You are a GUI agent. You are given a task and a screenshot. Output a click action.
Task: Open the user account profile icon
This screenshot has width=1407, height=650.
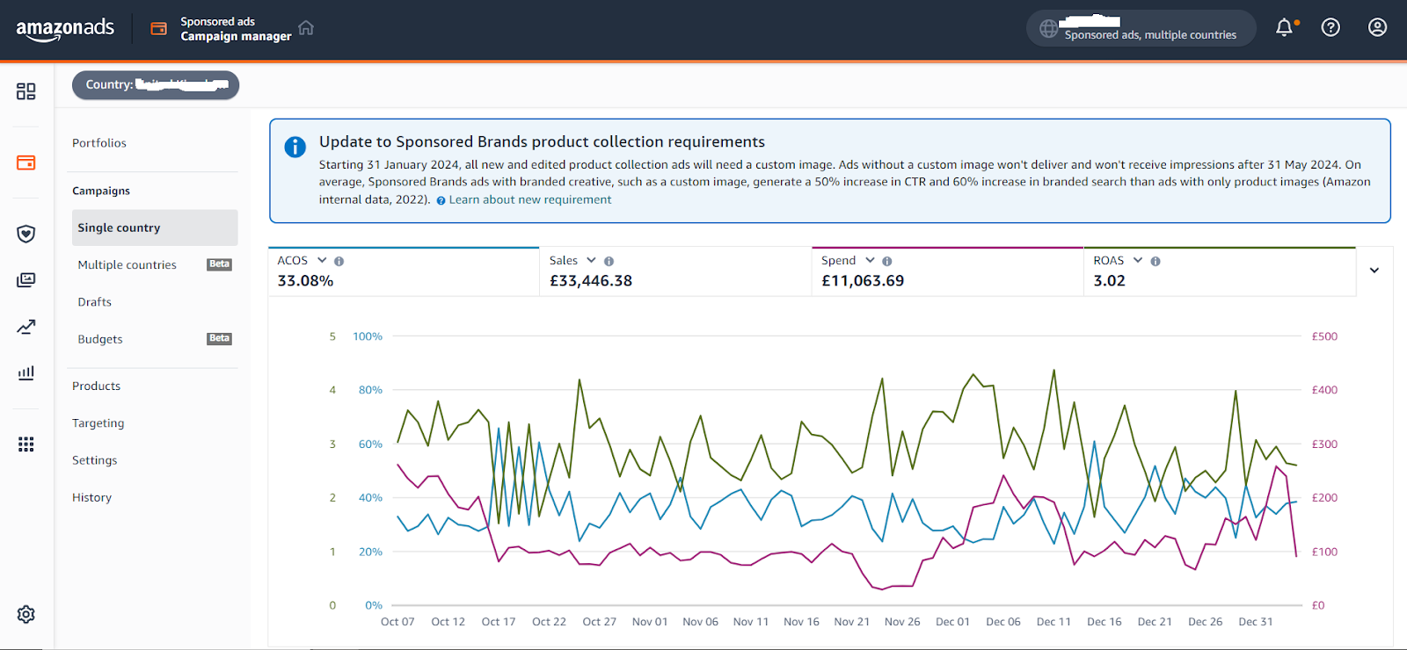tap(1377, 28)
